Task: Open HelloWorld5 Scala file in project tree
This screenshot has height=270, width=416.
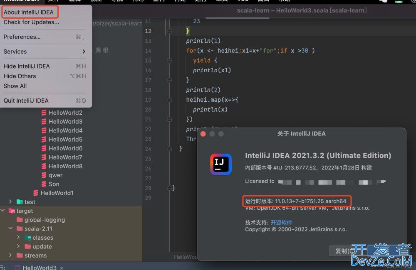Action: pos(65,140)
